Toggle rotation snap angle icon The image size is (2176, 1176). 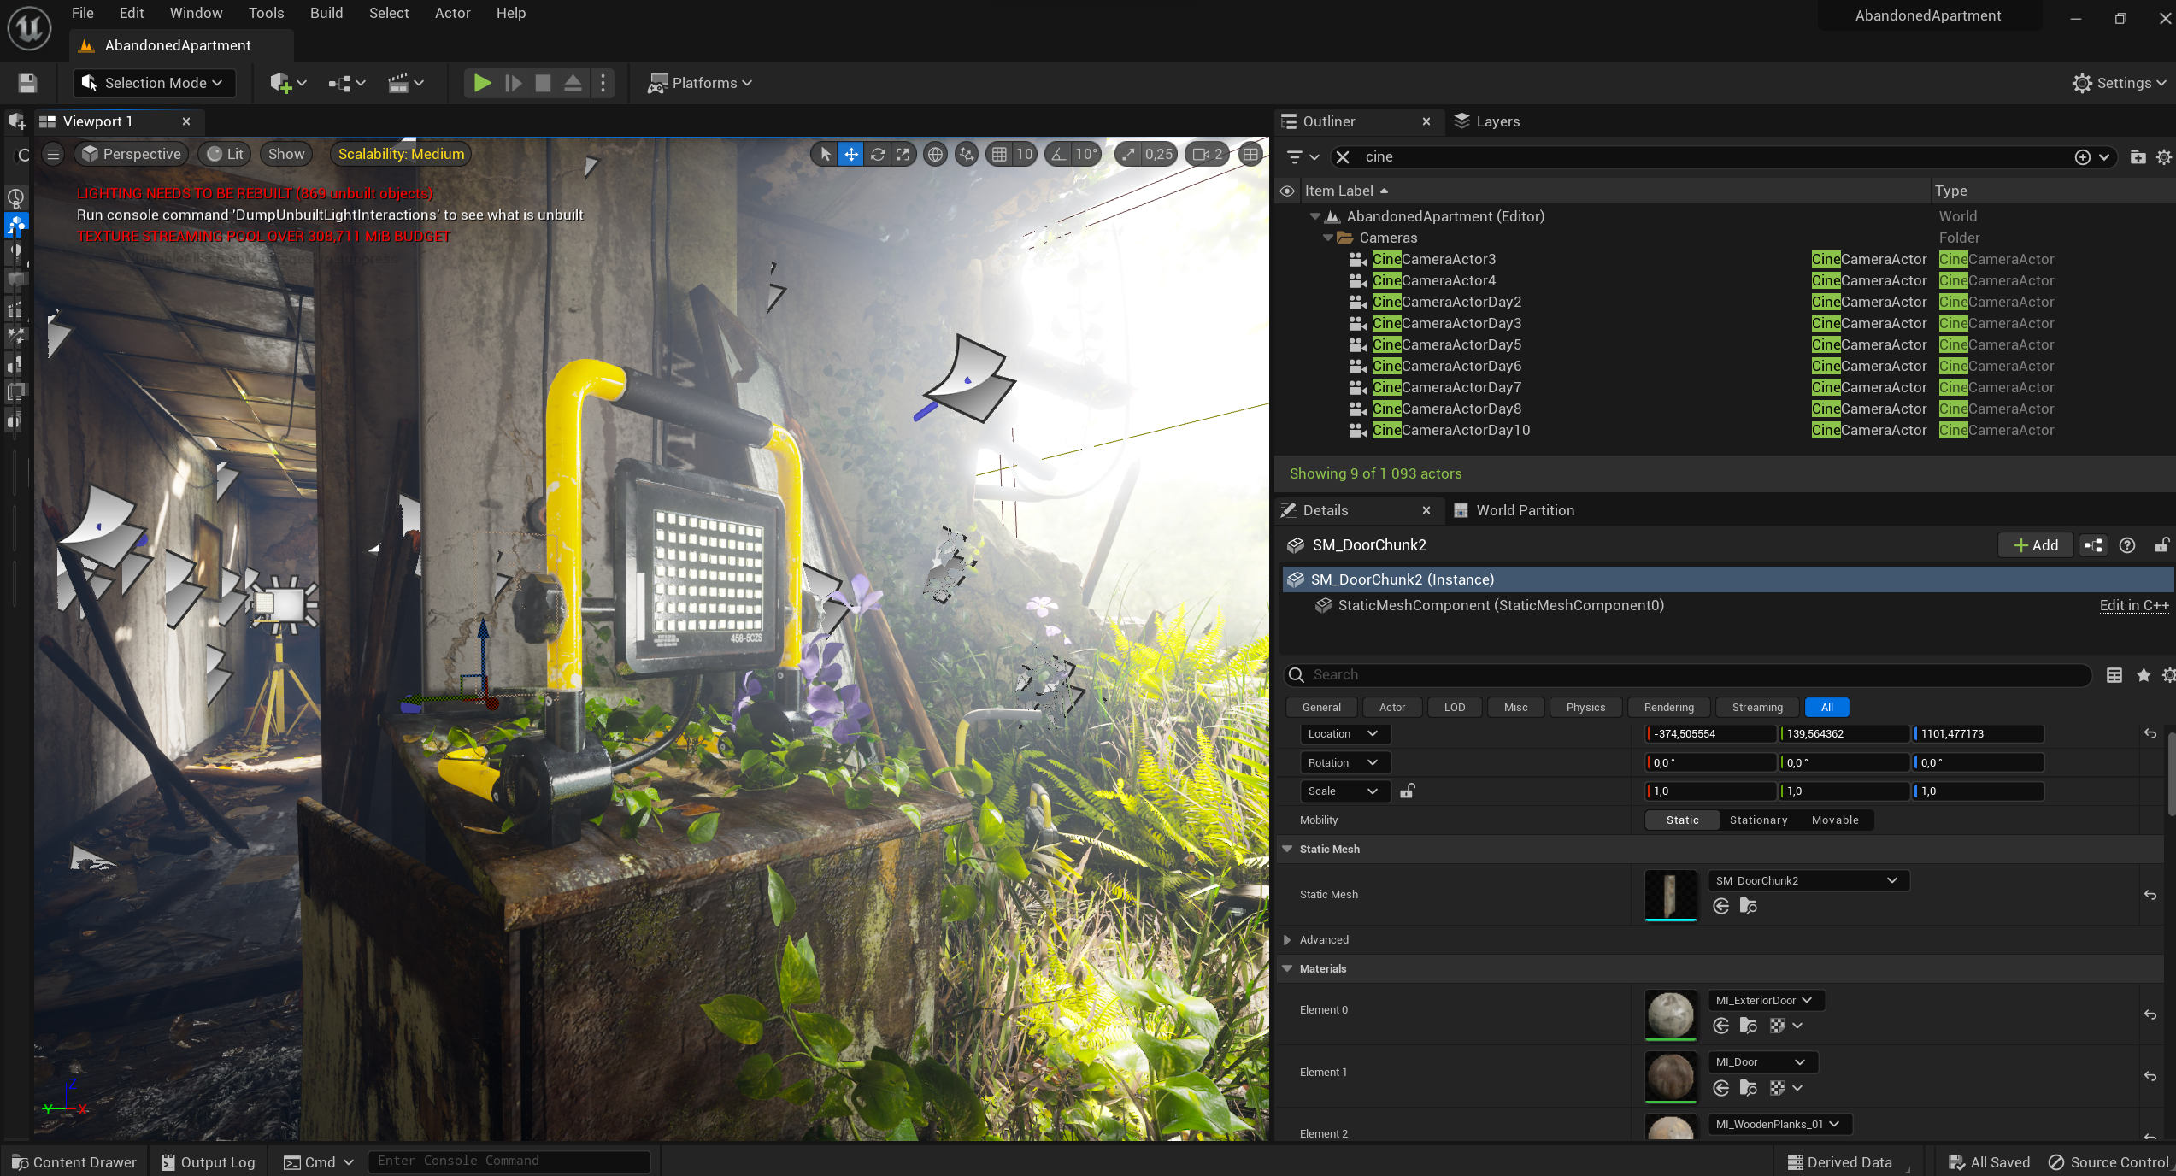[x=1059, y=154]
